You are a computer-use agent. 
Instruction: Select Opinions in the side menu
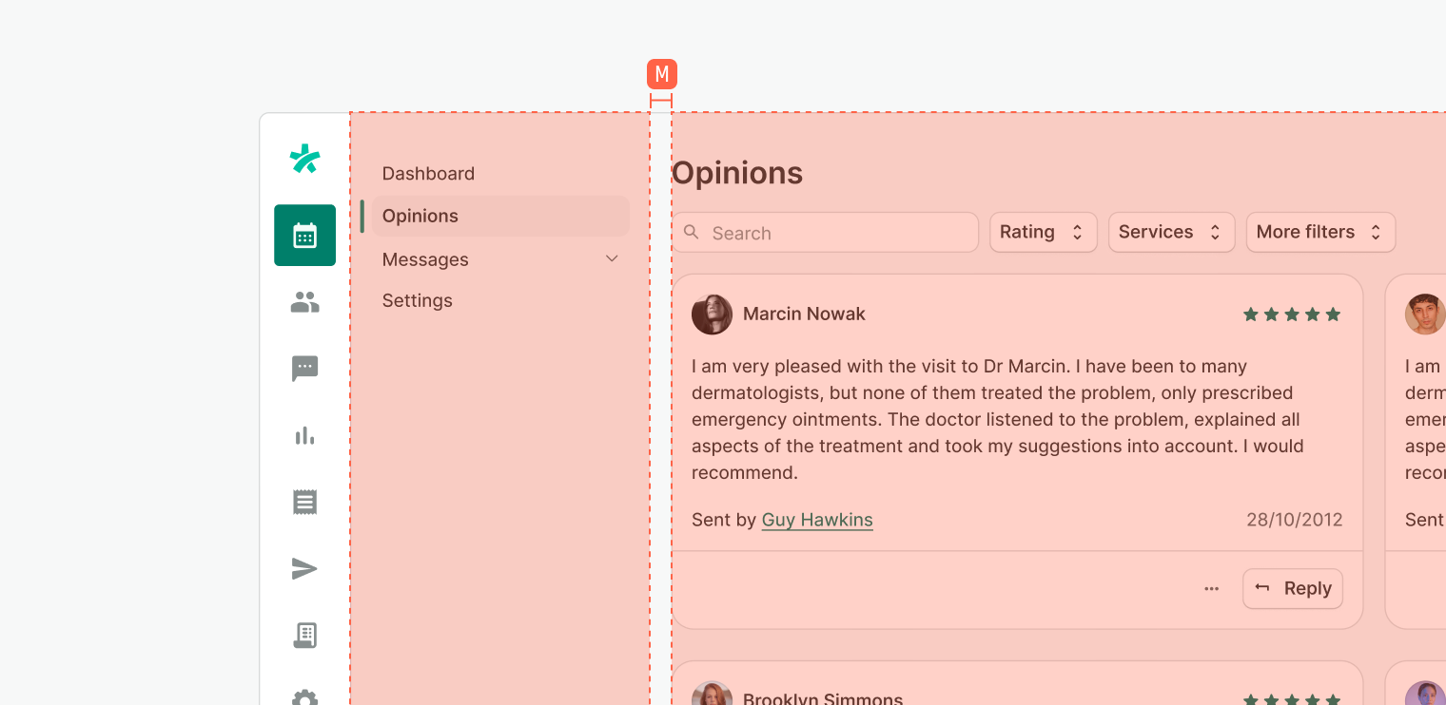pos(420,216)
